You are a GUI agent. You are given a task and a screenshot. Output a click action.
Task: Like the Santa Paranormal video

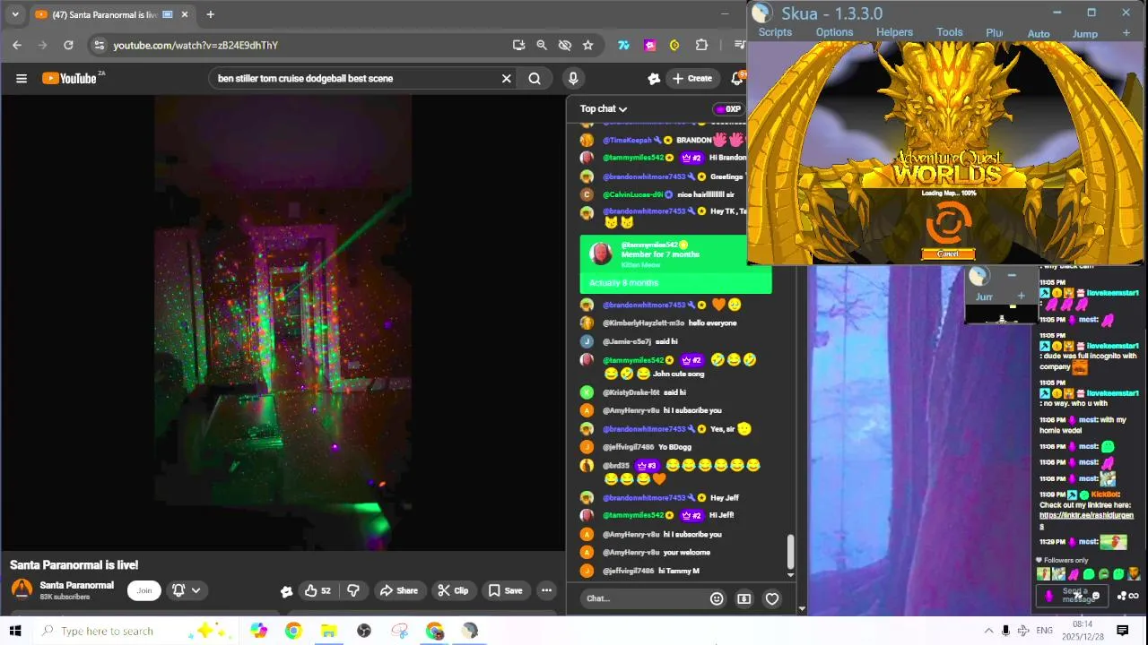tap(317, 590)
